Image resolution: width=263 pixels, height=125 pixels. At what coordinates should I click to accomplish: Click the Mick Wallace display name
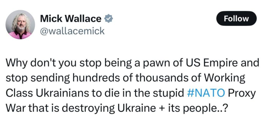click(x=71, y=19)
